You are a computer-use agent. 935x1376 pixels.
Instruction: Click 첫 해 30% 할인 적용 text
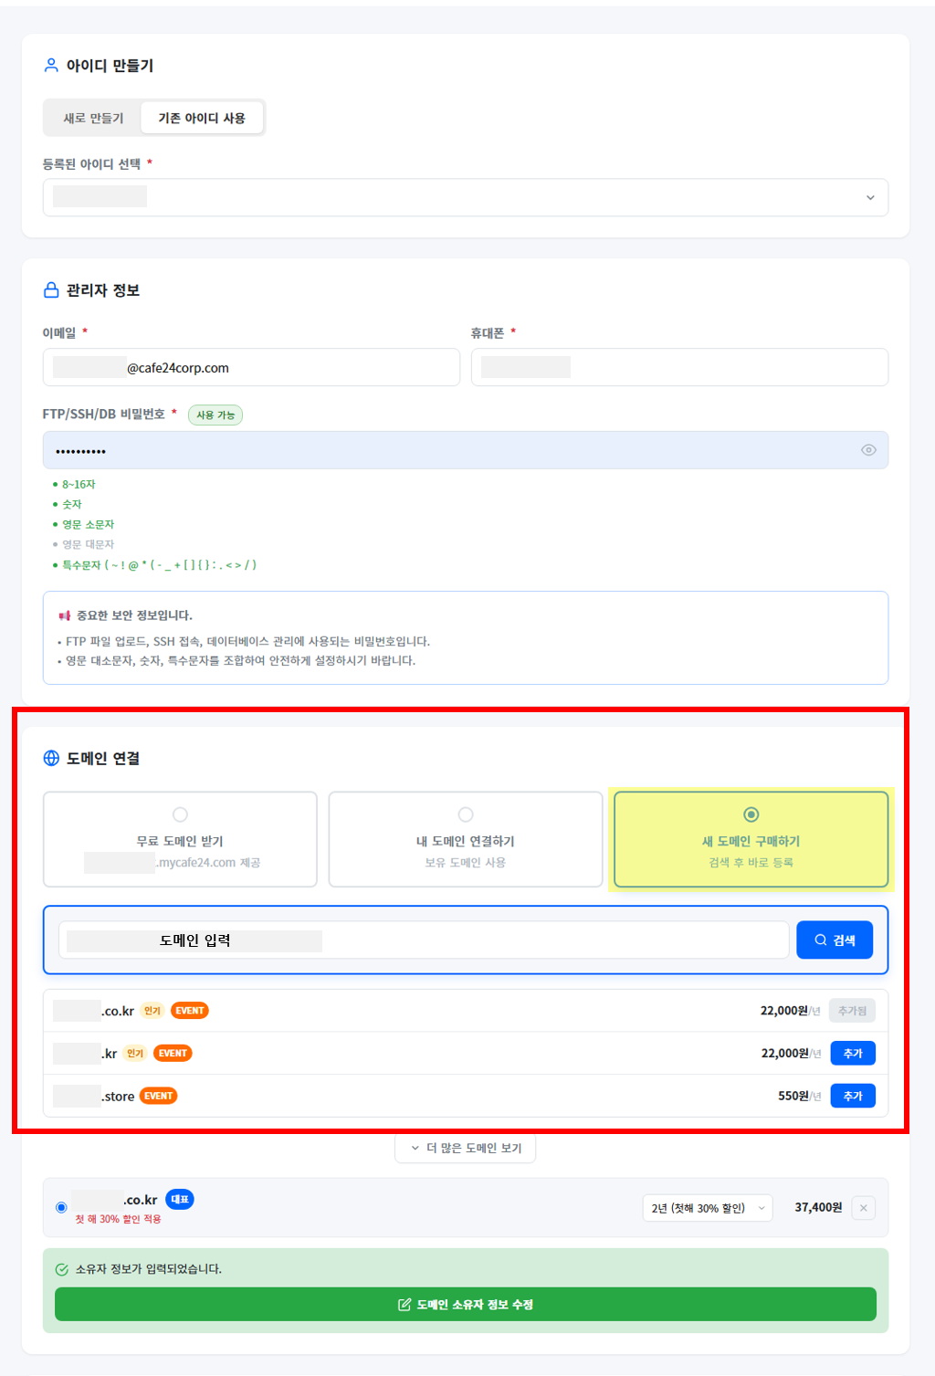click(x=118, y=1219)
